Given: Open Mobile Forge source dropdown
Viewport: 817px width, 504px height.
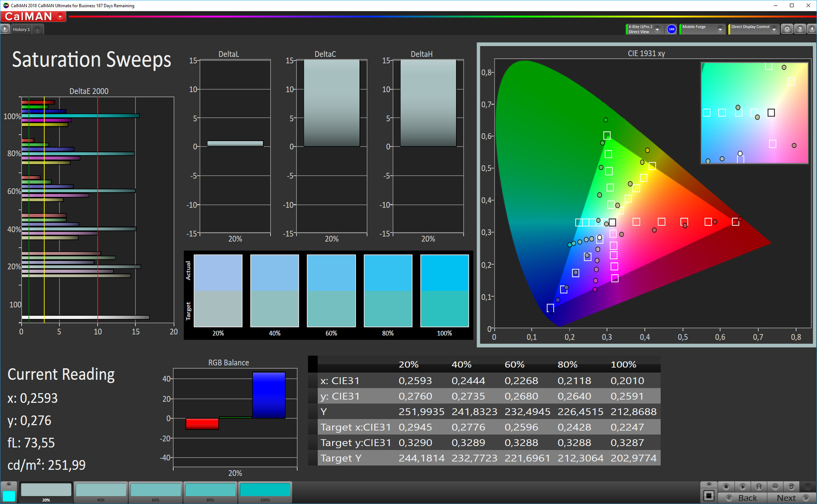Looking at the screenshot, I should click(720, 29).
